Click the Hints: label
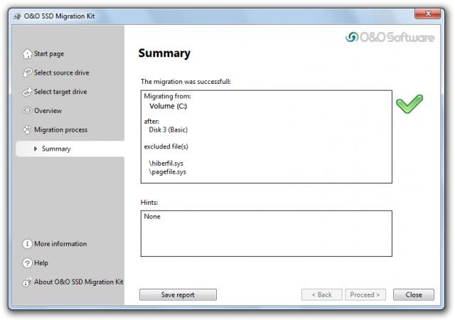 click(x=149, y=203)
